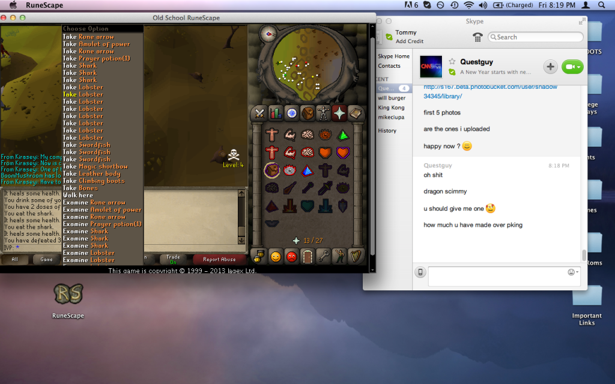Click the compass above the minimap
The height and width of the screenshot is (384, 615).
267,34
